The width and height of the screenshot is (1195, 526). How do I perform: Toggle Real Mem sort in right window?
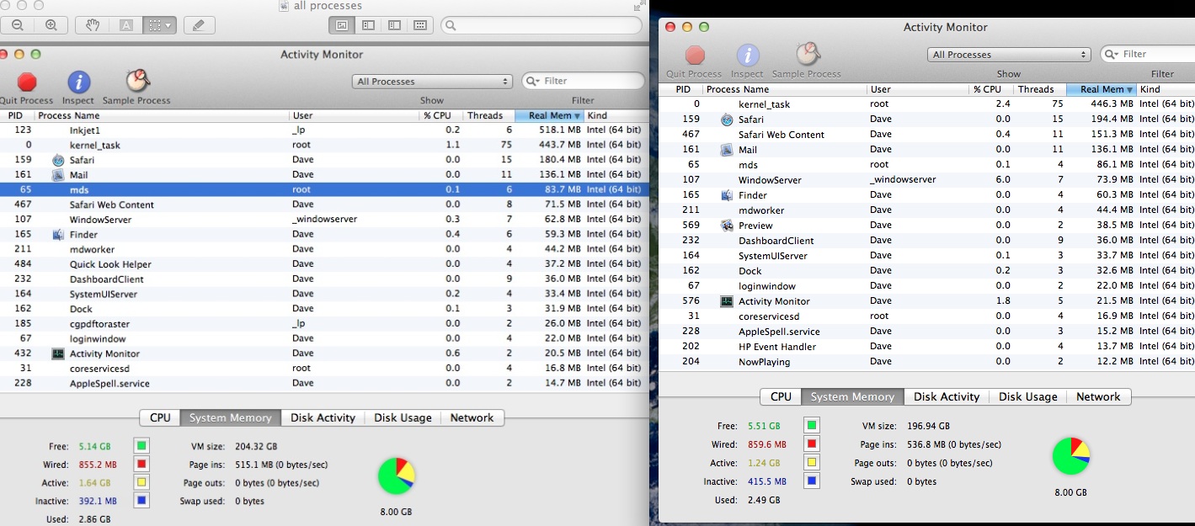point(1102,89)
